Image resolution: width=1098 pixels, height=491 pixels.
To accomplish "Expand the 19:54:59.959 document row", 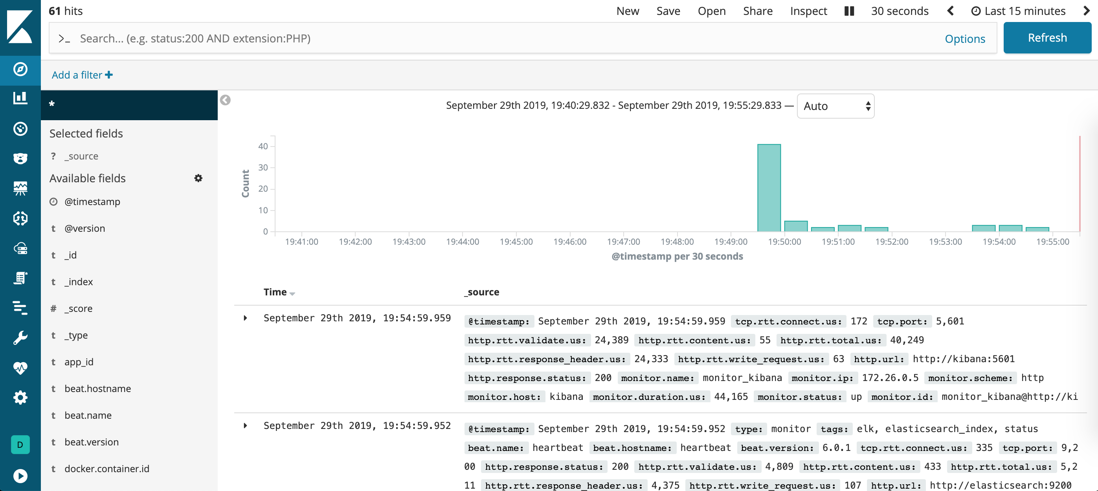I will (246, 319).
